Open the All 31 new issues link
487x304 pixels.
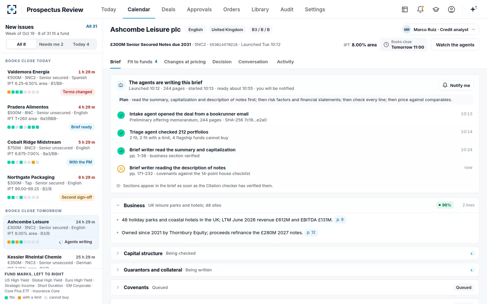point(92,26)
